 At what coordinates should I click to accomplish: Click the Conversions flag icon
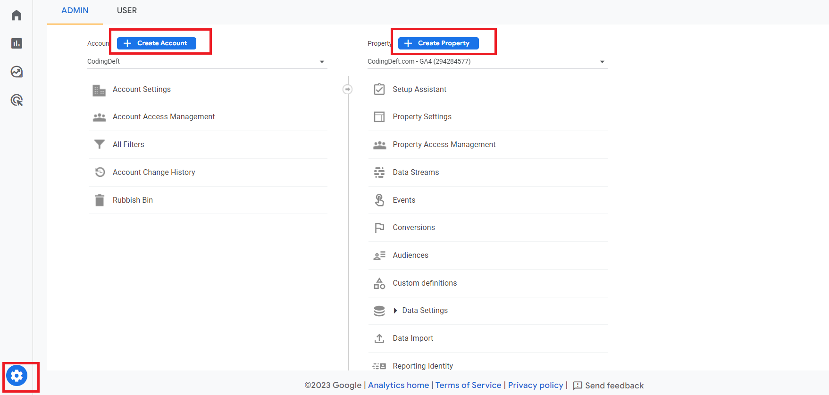pyautogui.click(x=379, y=228)
